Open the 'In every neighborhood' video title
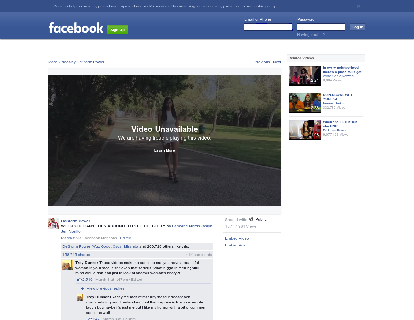This screenshot has width=414, height=320. [x=342, y=70]
